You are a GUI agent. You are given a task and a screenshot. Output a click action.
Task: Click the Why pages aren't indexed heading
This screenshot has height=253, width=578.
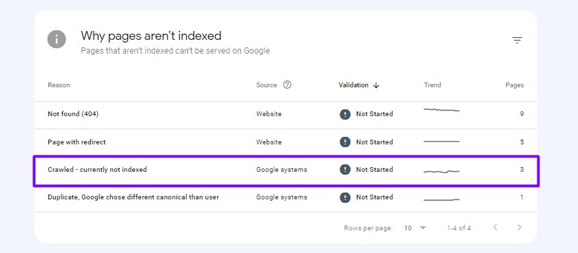coord(151,36)
